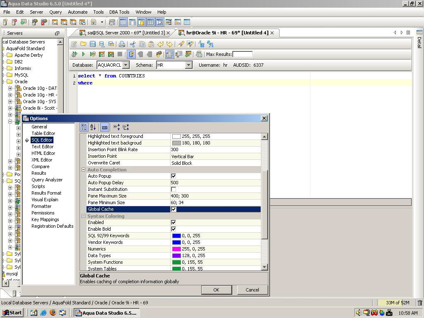Viewport: 424px width, 318px height.
Task: Click the Firefox quick launch icon
Action: [53, 313]
